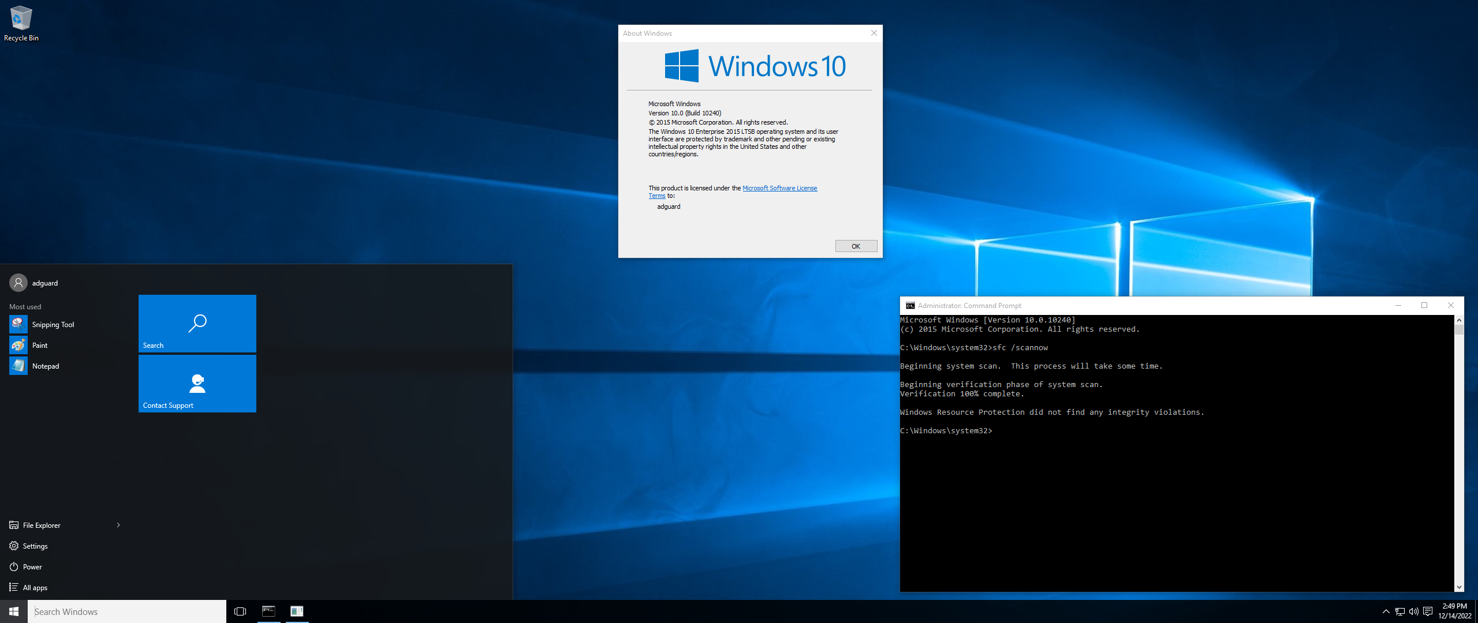The image size is (1478, 623).
Task: Switch to Command Prompt taskbar button
Action: [268, 611]
